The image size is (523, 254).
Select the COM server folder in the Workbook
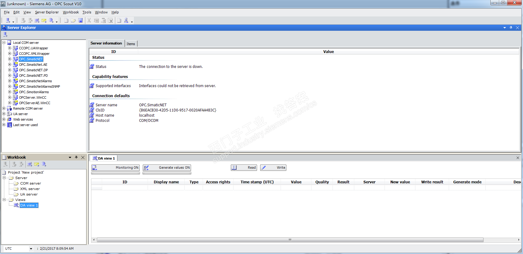(x=30, y=183)
